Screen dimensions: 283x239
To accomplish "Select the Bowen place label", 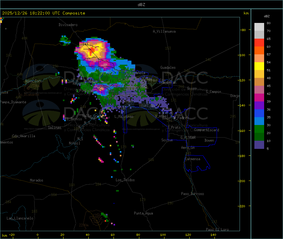I will pos(209,140).
